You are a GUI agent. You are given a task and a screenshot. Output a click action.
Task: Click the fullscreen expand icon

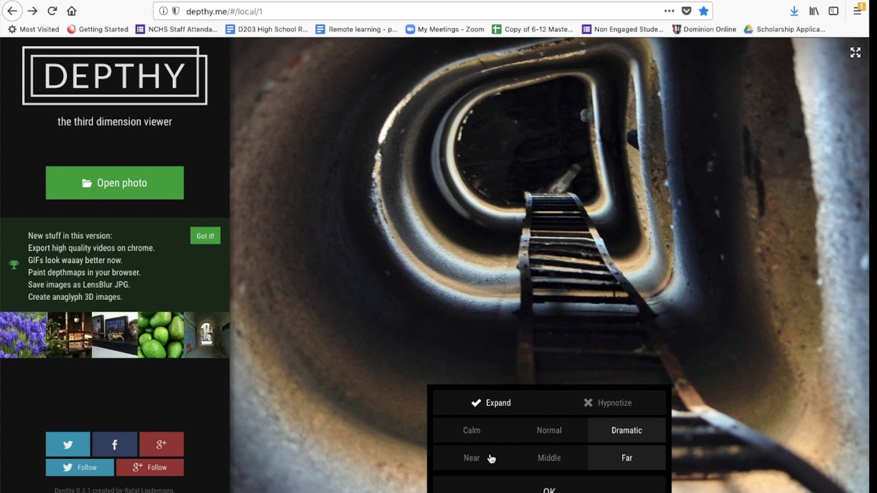[855, 53]
